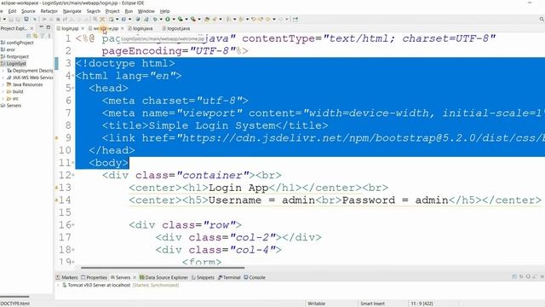545x307 pixels.
Task: Open the Source menu
Action: coord(28,11)
